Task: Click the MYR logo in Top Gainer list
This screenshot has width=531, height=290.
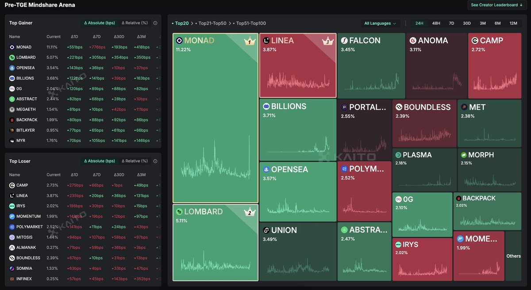Action: click(12, 141)
